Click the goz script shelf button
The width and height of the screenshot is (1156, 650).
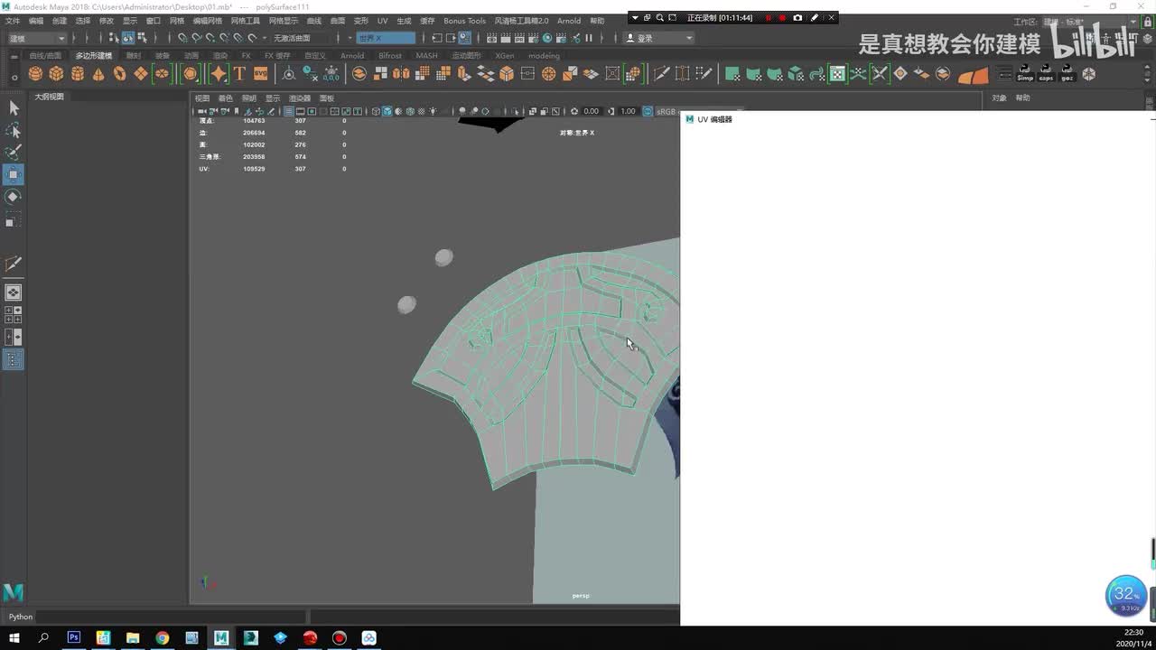click(1067, 74)
